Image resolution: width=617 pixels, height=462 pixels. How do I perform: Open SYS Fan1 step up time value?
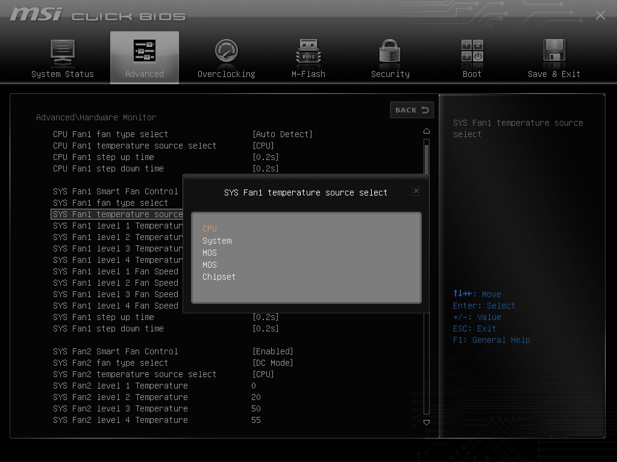pyautogui.click(x=265, y=317)
